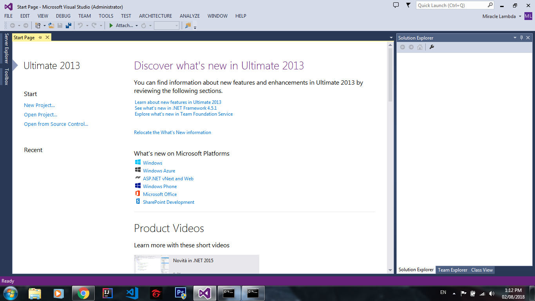Image resolution: width=535 pixels, height=301 pixels.
Task: Click the New Project... link
Action: tap(39, 105)
